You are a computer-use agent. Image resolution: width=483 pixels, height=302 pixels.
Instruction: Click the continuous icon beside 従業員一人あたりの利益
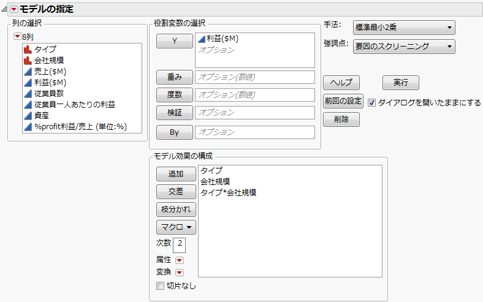[x=28, y=104]
